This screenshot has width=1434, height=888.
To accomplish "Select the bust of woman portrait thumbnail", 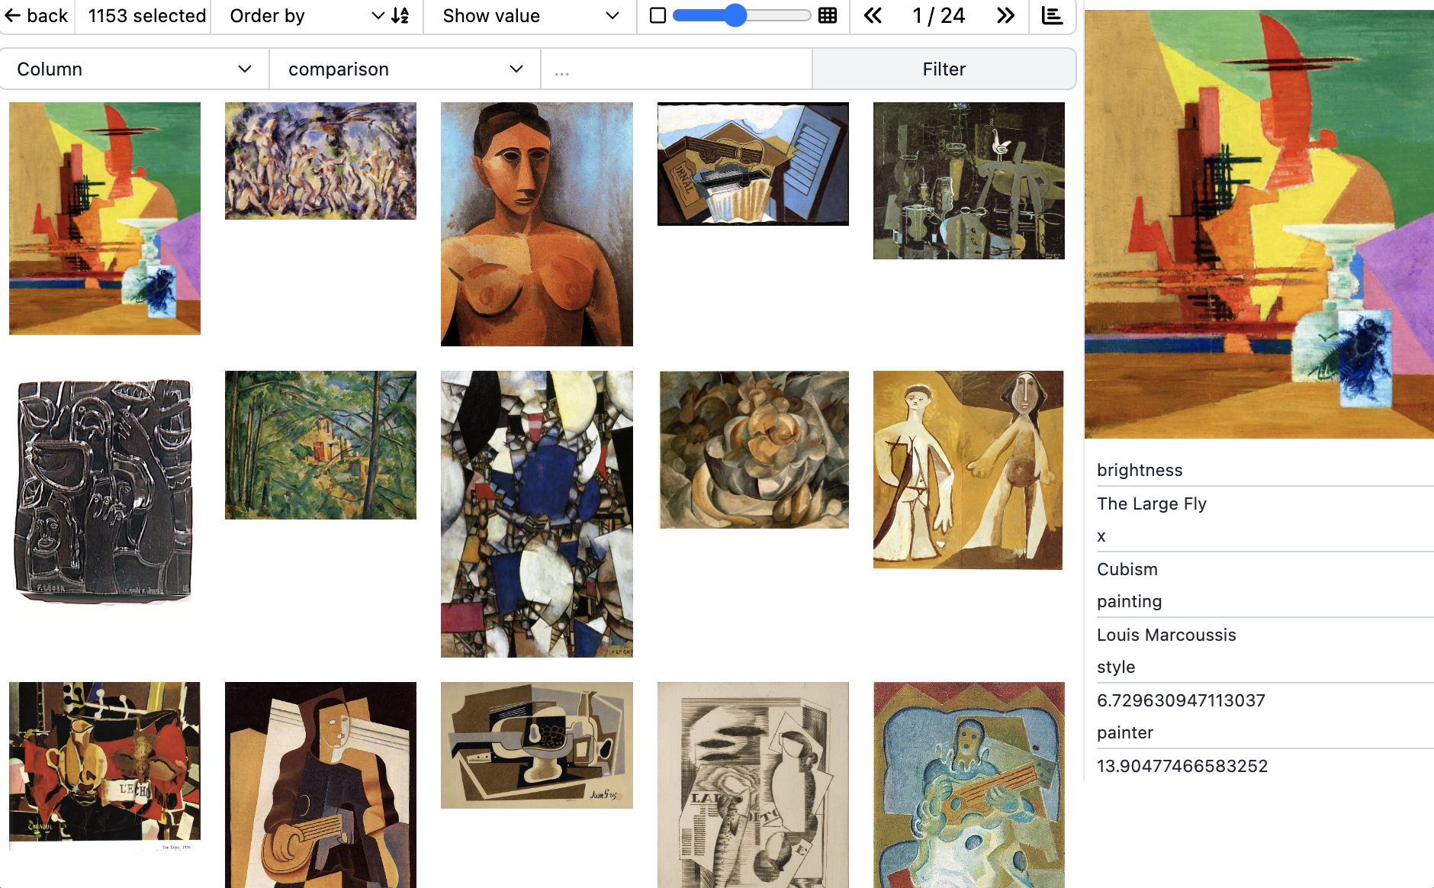I will [537, 224].
